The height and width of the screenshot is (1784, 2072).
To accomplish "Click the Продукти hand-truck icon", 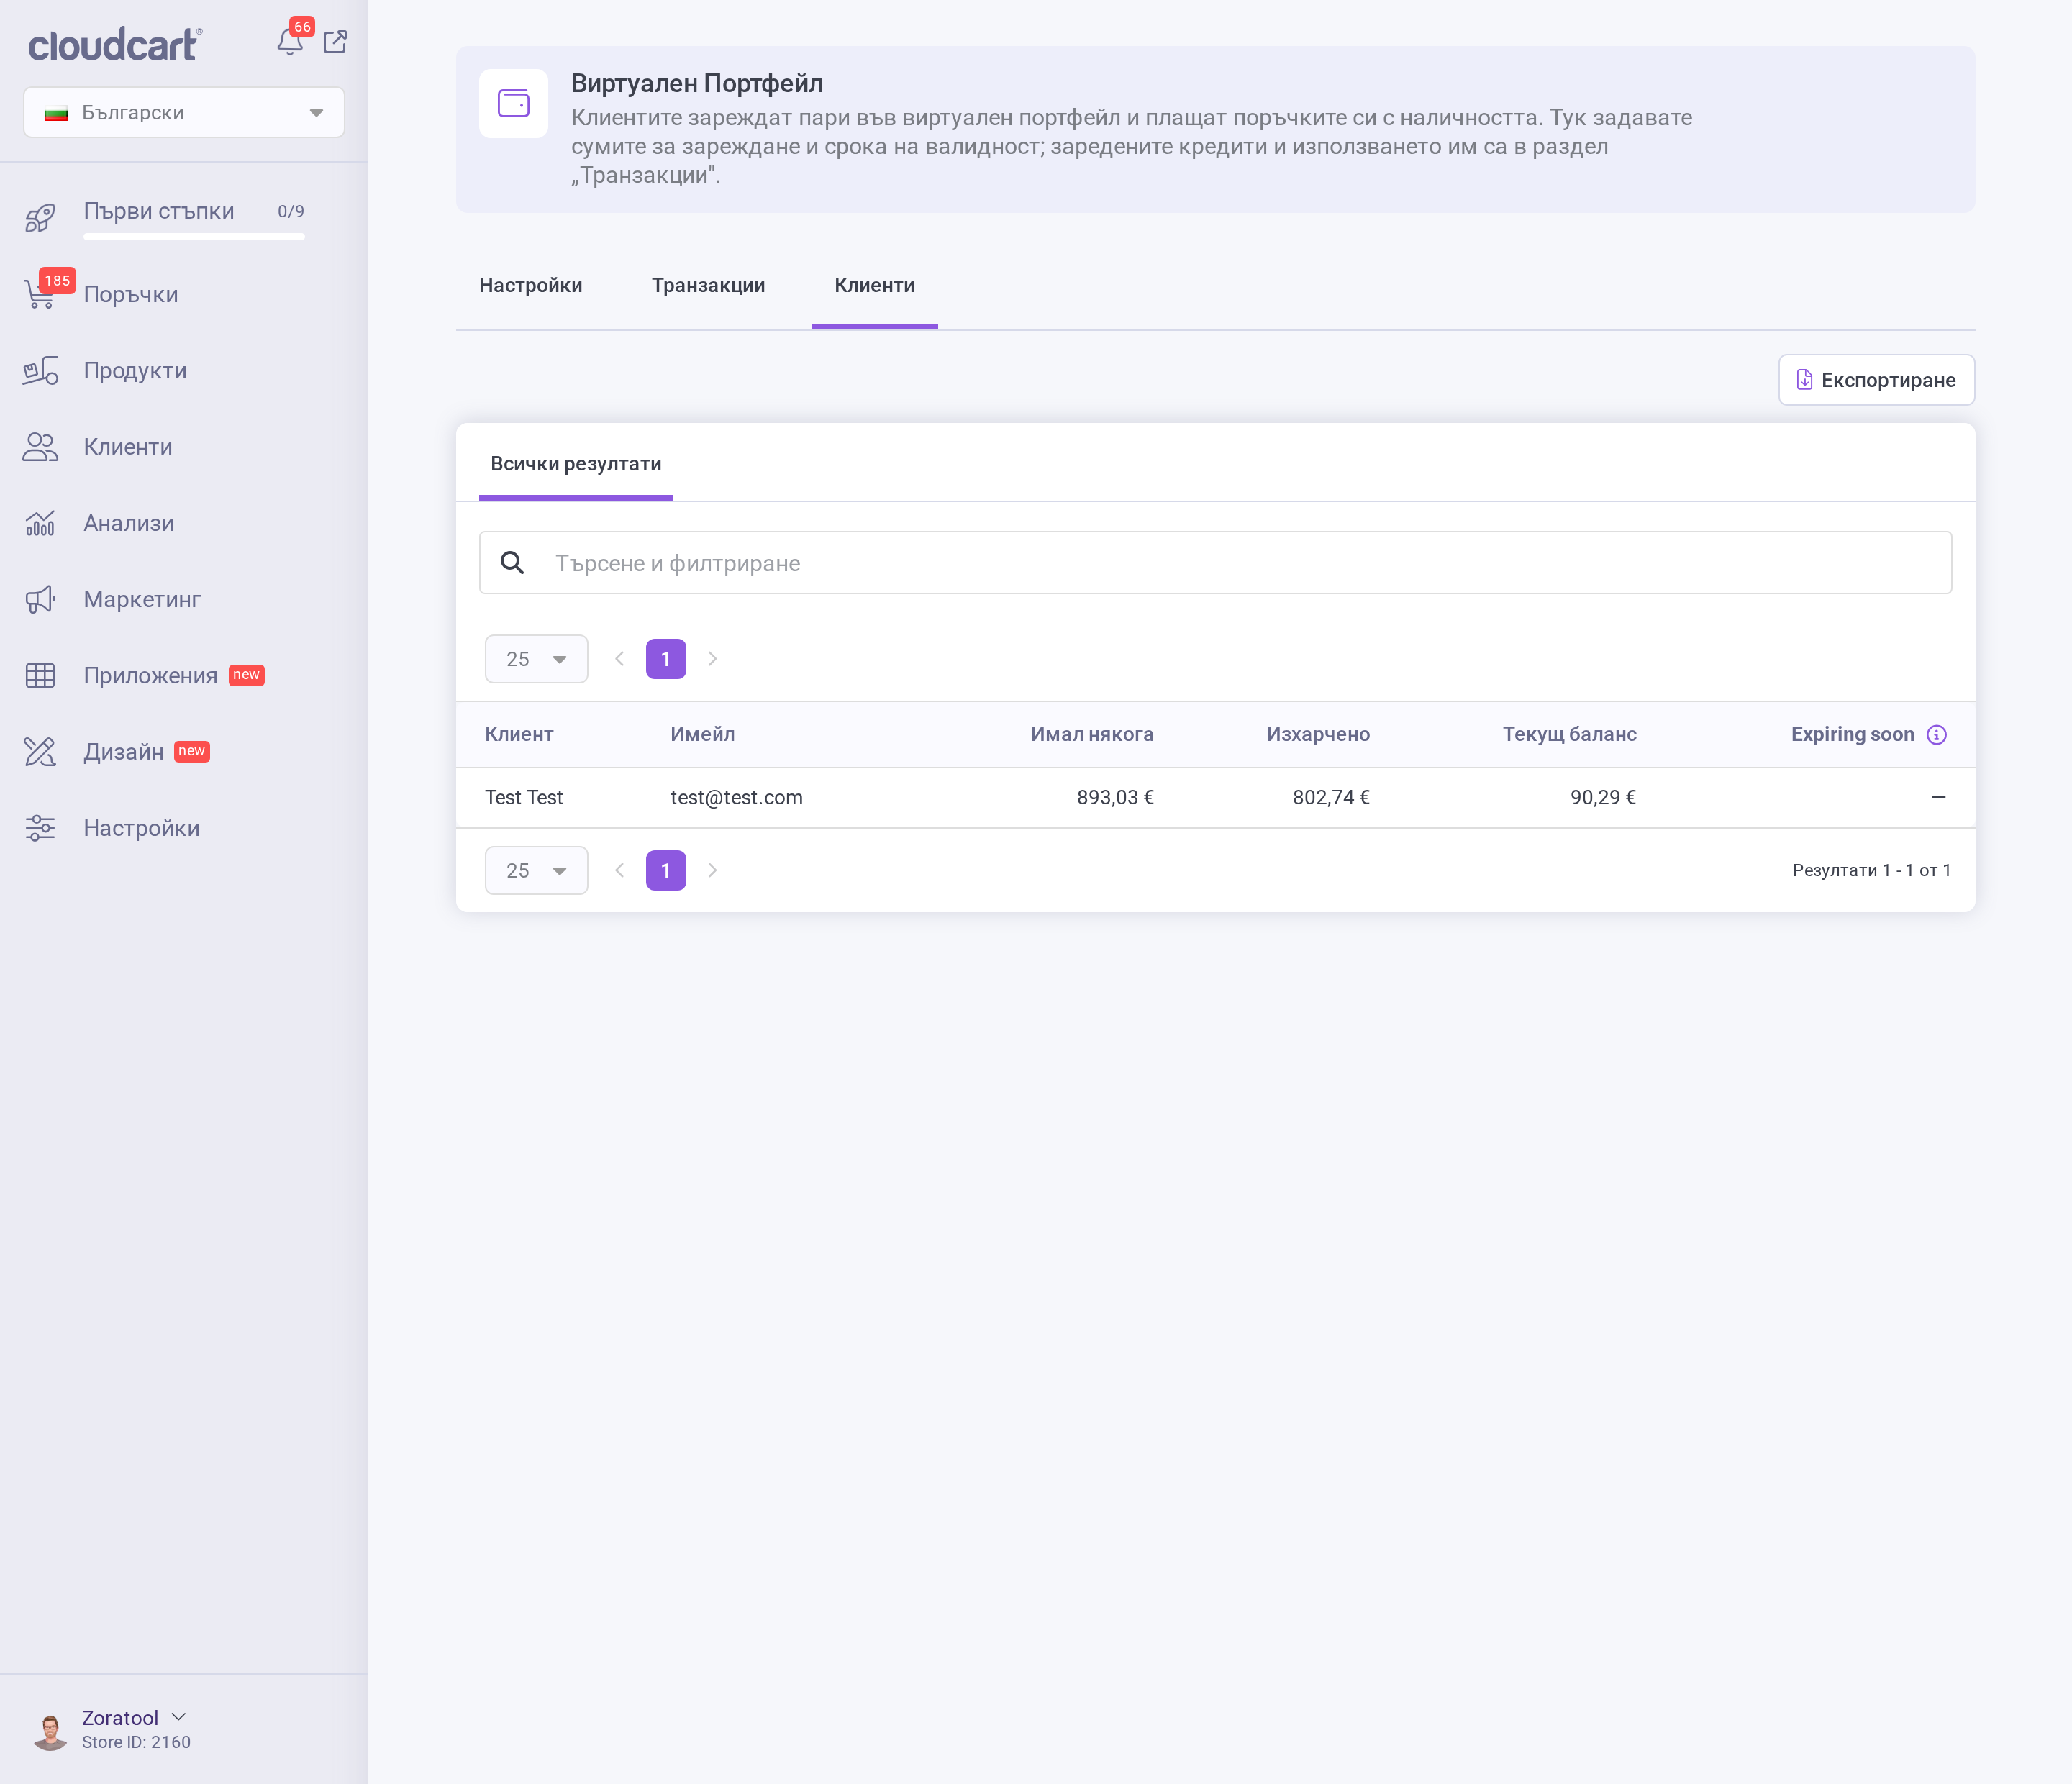I will [x=40, y=371].
